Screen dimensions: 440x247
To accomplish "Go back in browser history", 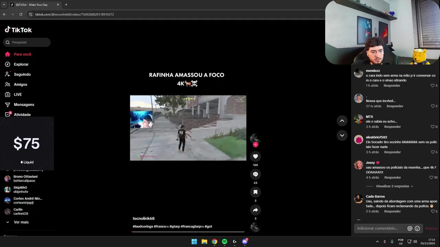I will pyautogui.click(x=4, y=14).
